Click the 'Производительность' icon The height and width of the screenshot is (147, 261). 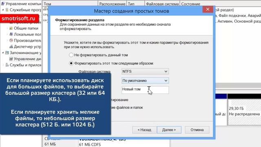click(x=11, y=40)
